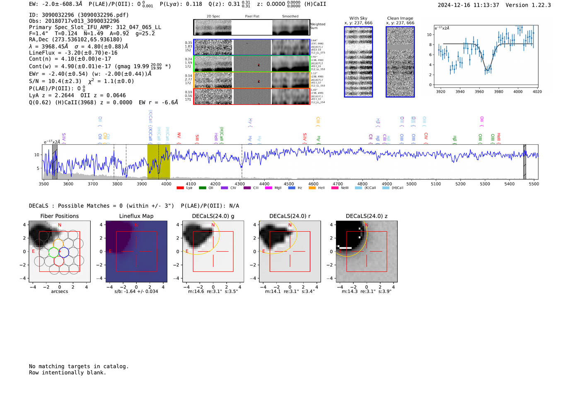This screenshot has width=580, height=395.
Task: View the DECaLS(24.0) g image
Action: coord(213,251)
